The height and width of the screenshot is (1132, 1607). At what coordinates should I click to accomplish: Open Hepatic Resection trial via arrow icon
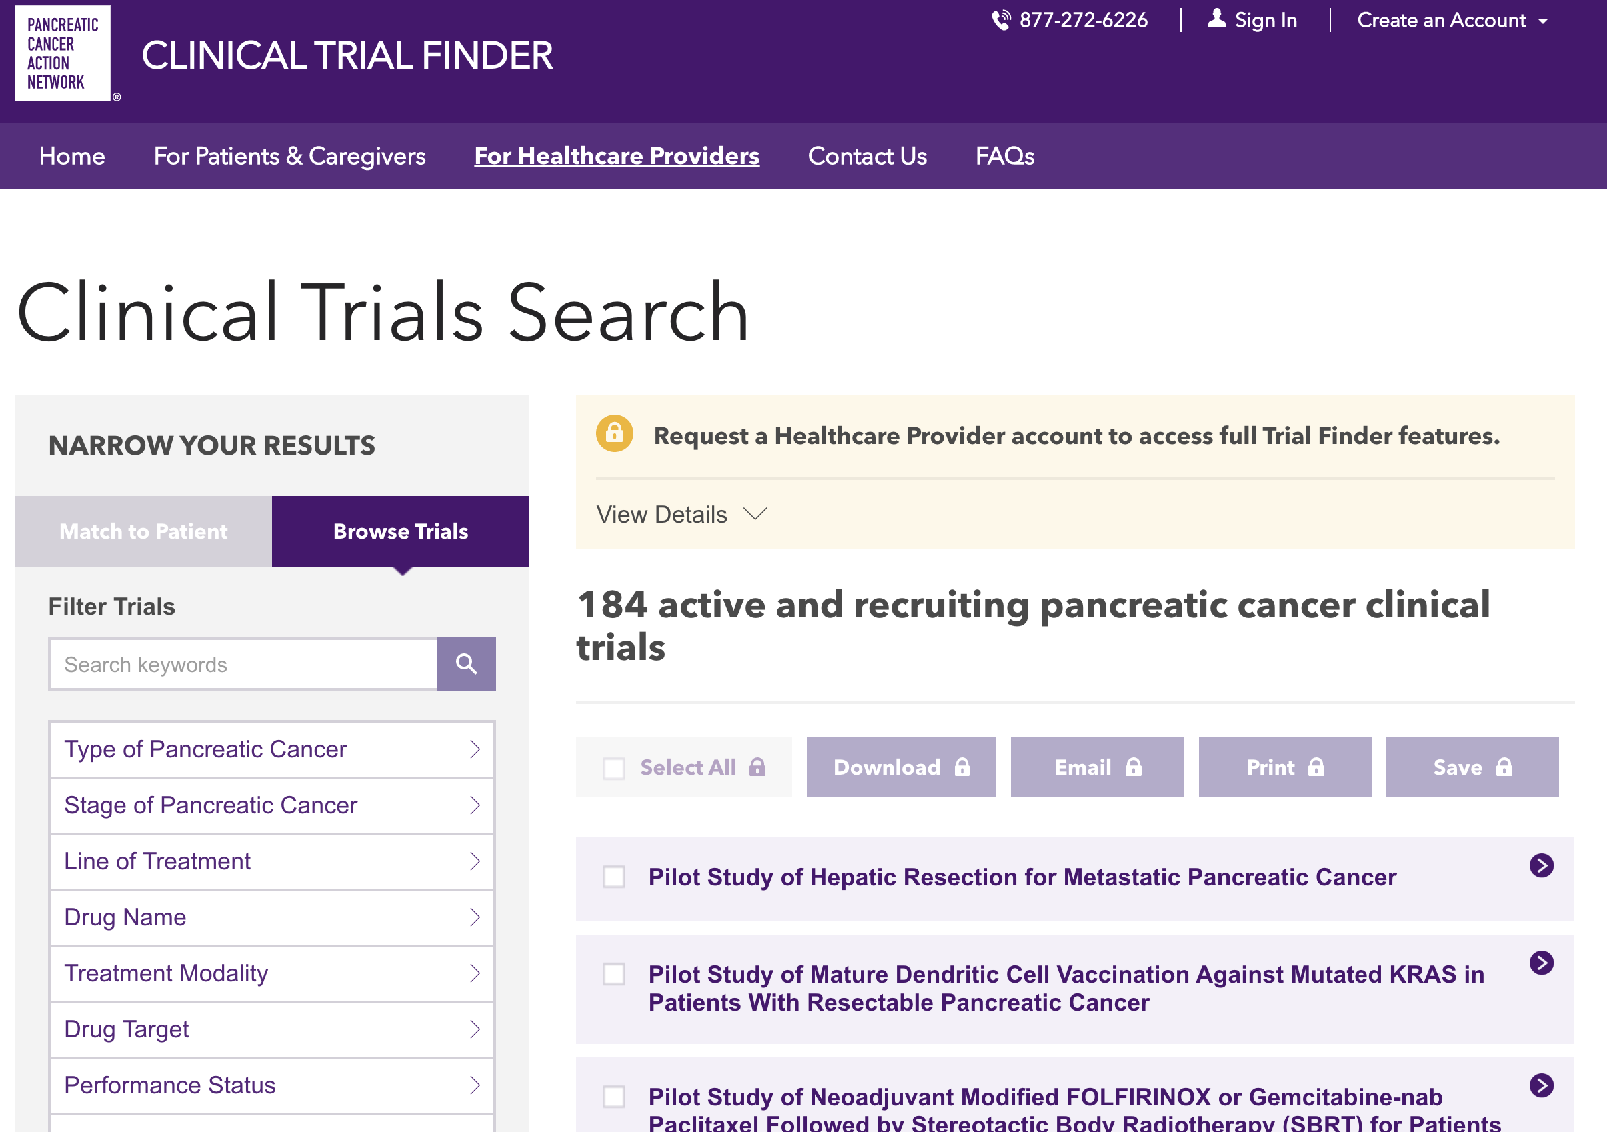coord(1540,865)
